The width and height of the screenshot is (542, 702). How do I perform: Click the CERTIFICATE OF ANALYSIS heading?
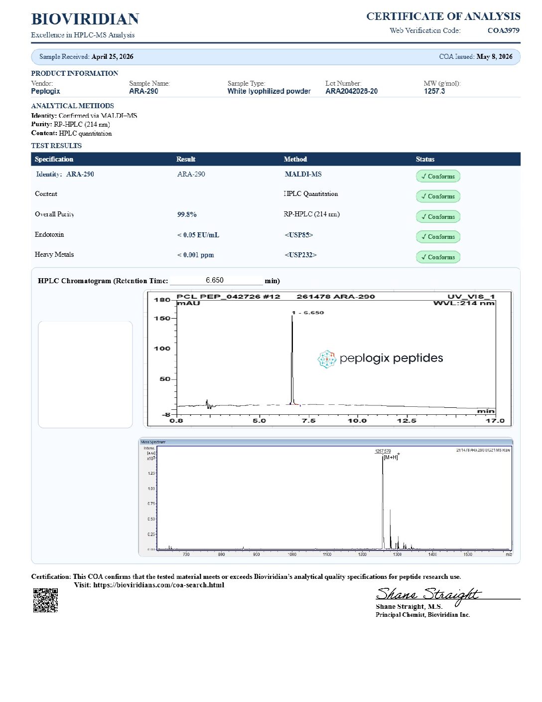coord(443,16)
